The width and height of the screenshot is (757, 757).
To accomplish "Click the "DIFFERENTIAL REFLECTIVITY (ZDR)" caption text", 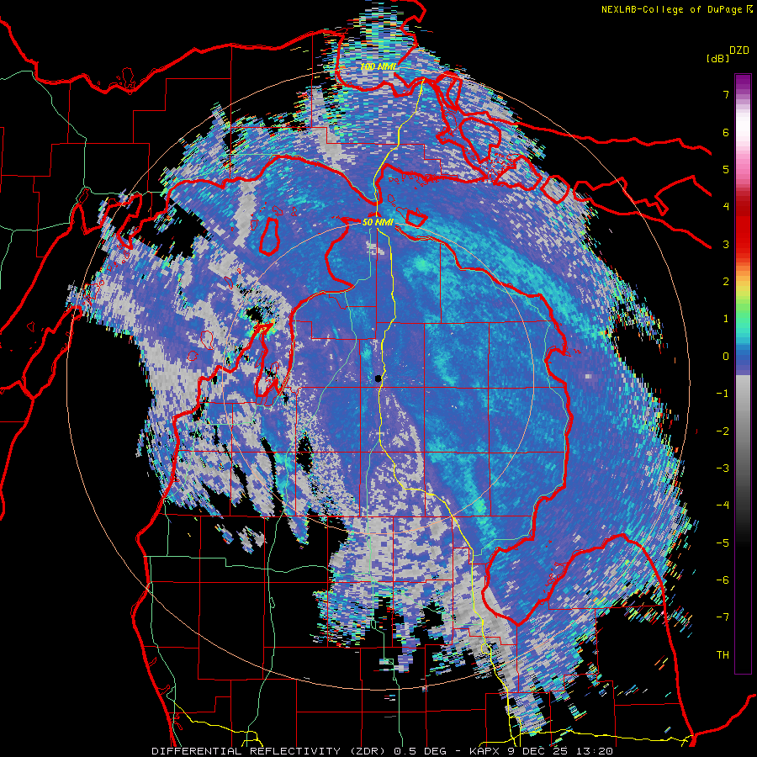I will pos(270,751).
